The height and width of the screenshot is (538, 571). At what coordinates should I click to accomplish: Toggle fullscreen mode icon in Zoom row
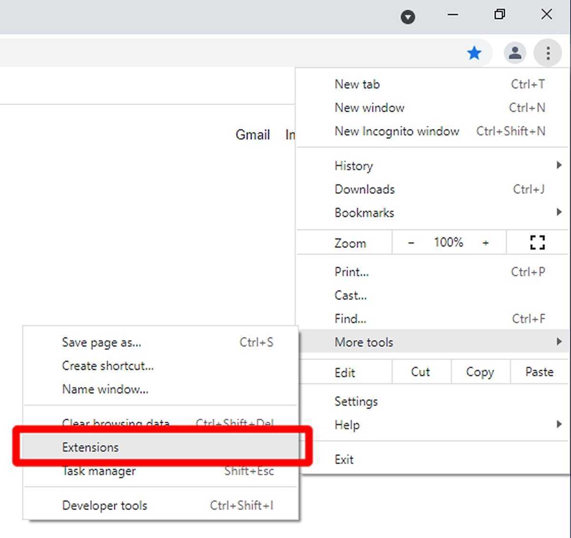[x=537, y=243]
